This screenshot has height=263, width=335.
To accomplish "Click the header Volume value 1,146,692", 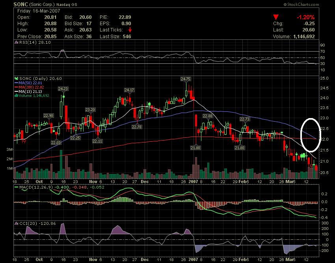I will [304, 37].
